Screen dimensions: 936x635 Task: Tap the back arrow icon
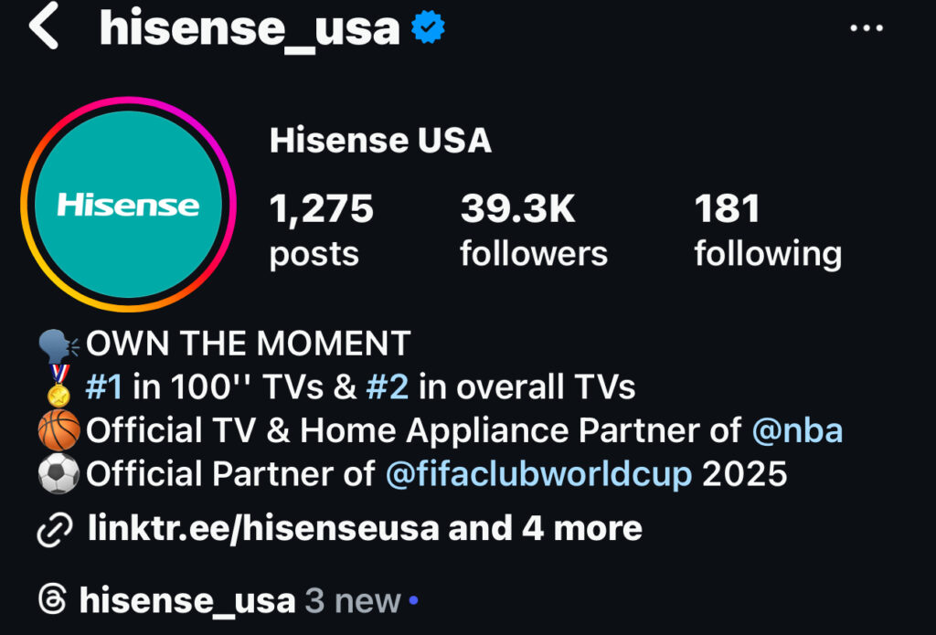tap(44, 25)
